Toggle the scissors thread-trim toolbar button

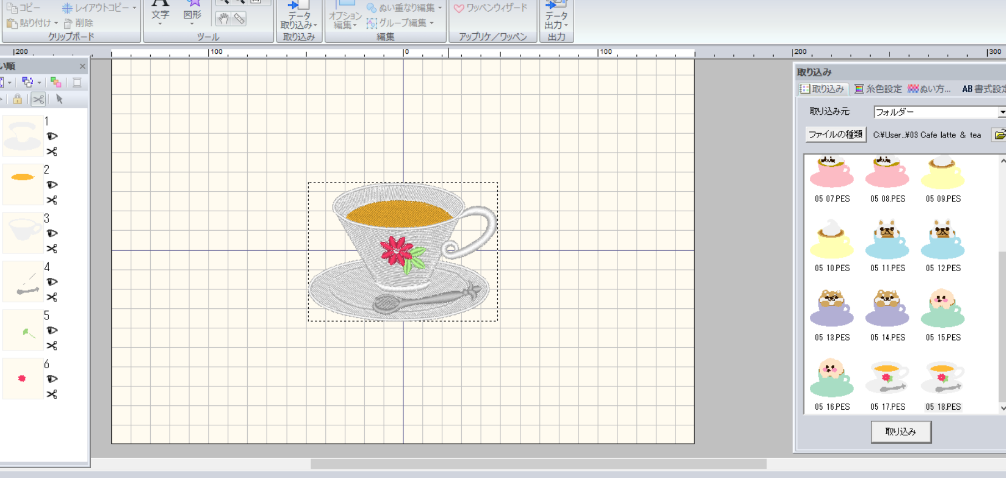(38, 99)
